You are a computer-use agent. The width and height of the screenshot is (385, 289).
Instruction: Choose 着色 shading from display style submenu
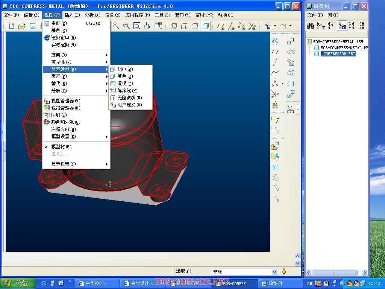point(130,76)
